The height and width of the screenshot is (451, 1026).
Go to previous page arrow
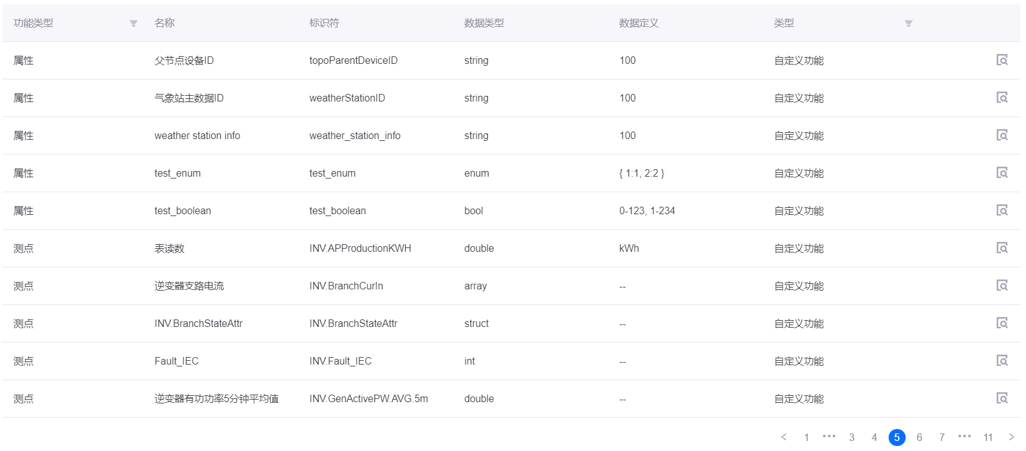(784, 437)
